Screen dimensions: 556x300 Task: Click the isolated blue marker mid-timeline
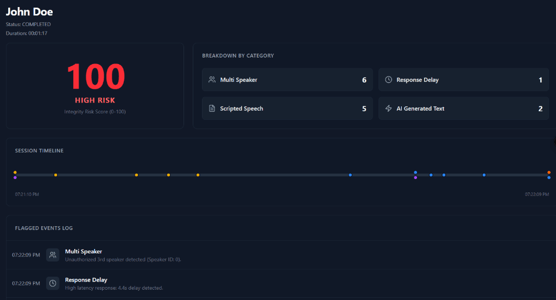(x=350, y=175)
